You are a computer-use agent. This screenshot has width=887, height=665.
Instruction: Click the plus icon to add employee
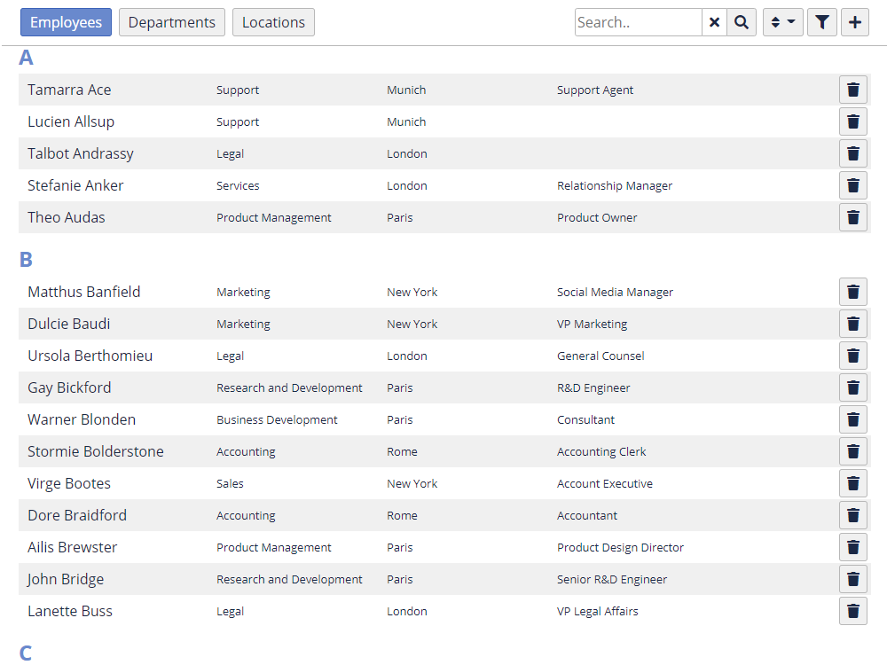click(x=854, y=22)
